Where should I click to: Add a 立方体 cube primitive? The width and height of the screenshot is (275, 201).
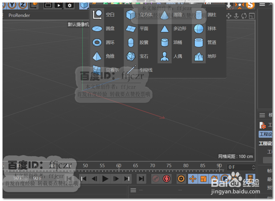(131, 15)
